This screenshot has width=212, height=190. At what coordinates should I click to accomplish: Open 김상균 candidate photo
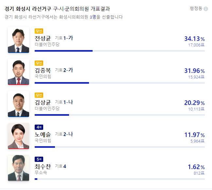click(18, 104)
